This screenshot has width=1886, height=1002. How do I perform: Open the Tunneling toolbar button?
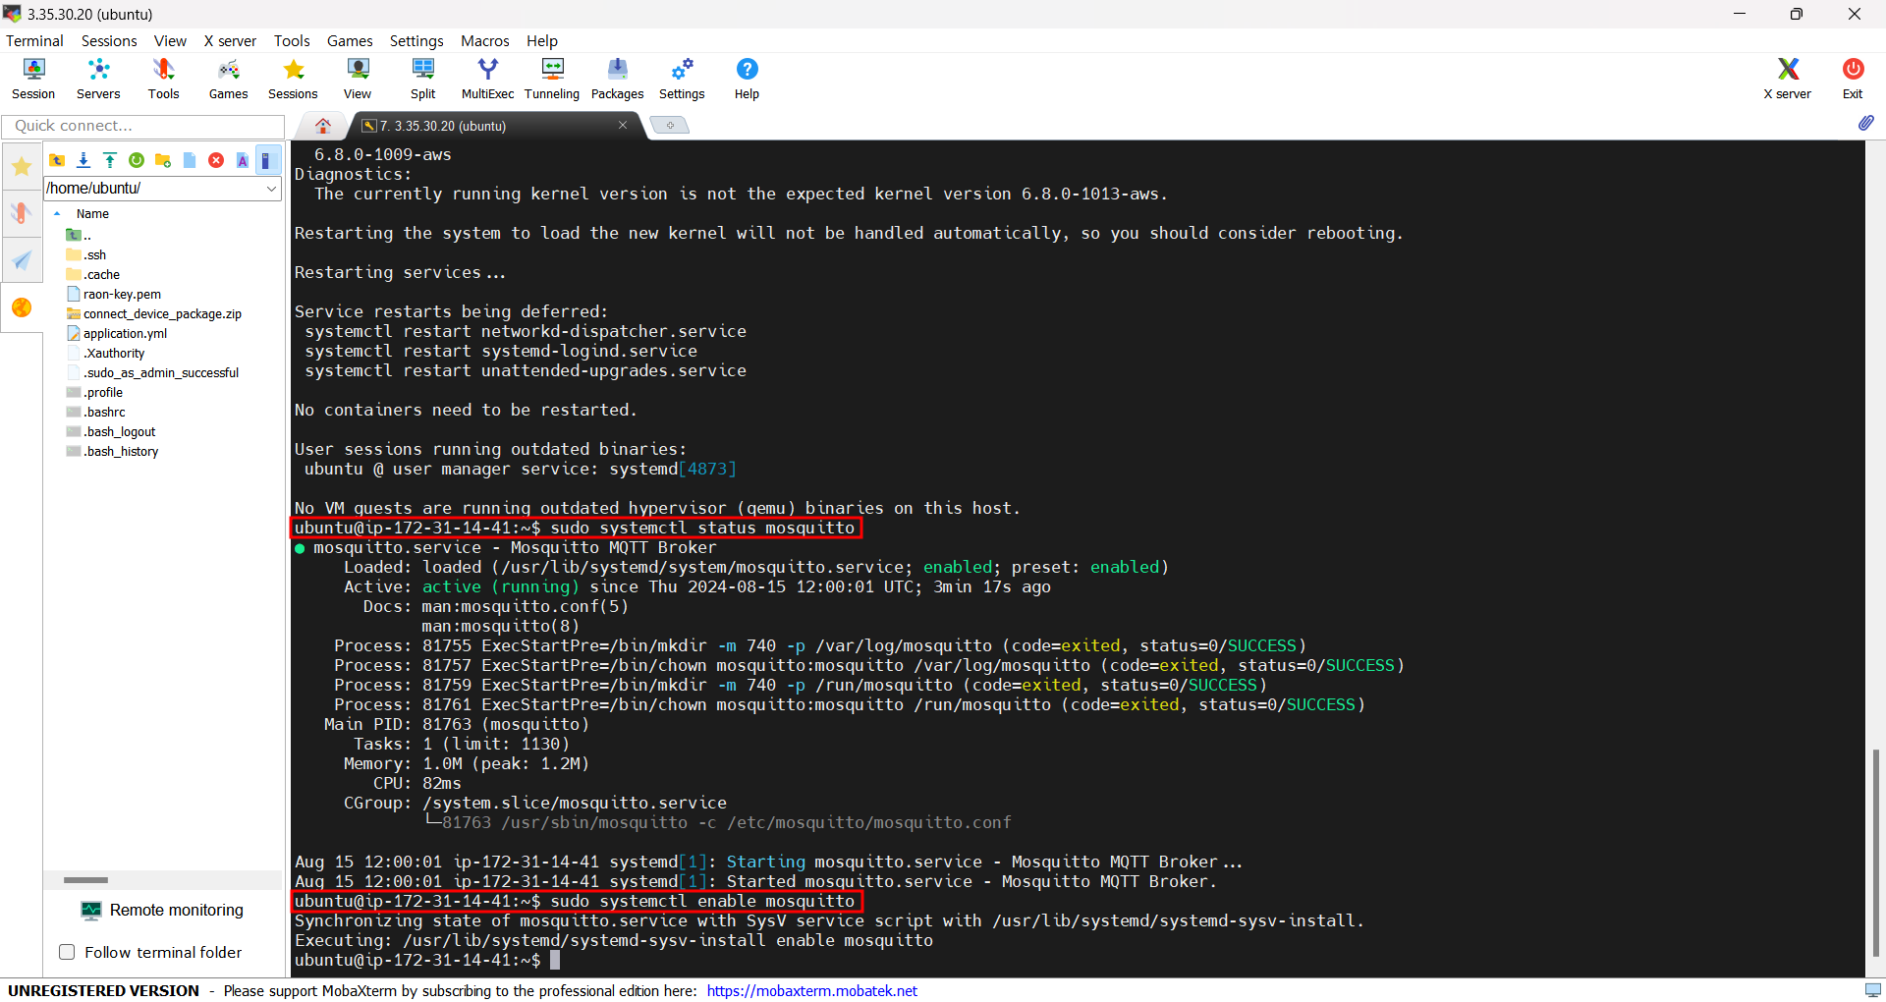pos(552,79)
